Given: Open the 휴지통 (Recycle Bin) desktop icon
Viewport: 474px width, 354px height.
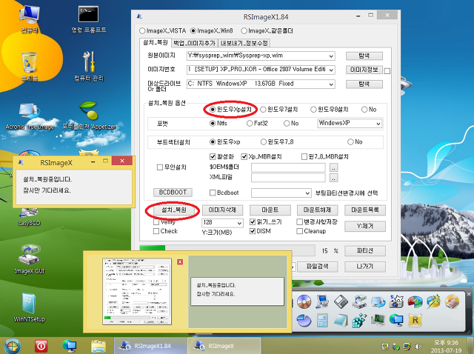Looking at the screenshot, I should [x=30, y=67].
